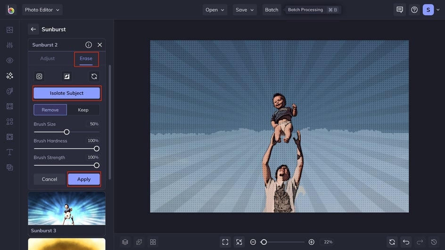The height and width of the screenshot is (250, 445).
Task: Open the Open menu dropdown
Action: pos(215,9)
